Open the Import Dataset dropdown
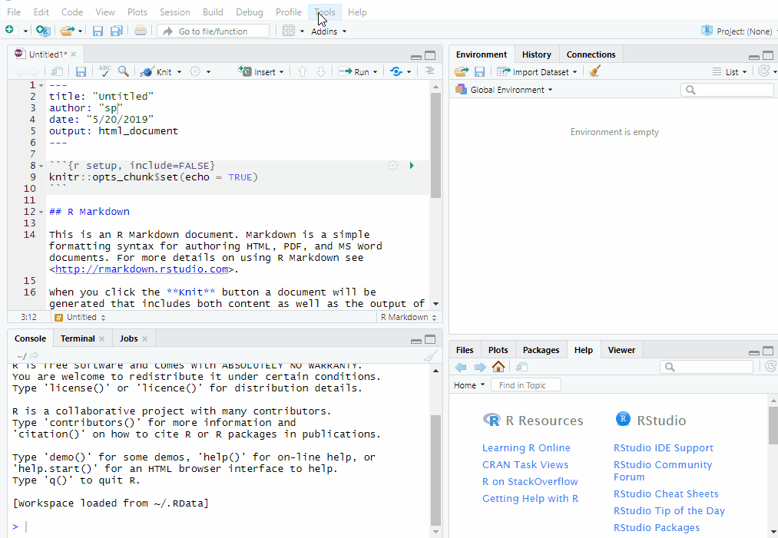778x538 pixels. 537,72
